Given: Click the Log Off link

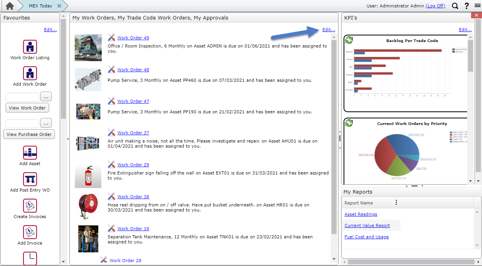Looking at the screenshot, I should (x=435, y=6).
